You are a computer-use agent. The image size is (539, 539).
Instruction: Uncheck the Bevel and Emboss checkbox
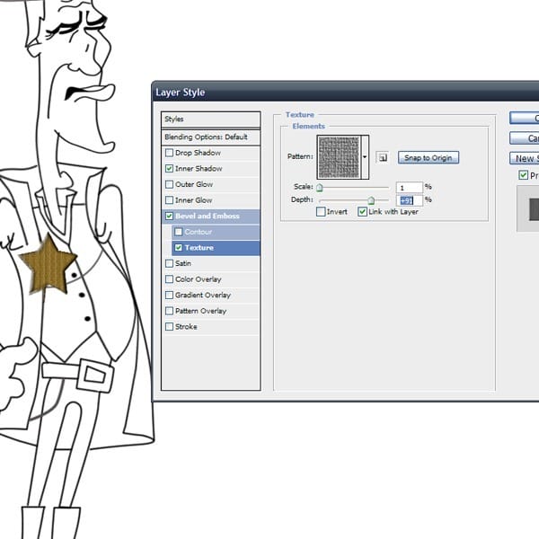169,216
